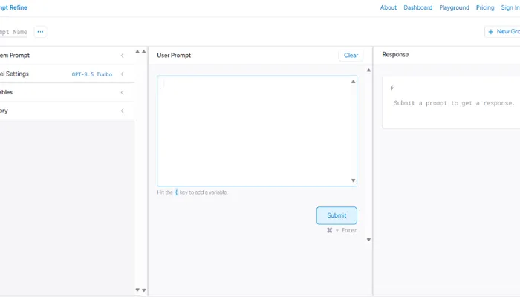The width and height of the screenshot is (520, 297).
Task: Click the Clear button
Action: coord(351,56)
